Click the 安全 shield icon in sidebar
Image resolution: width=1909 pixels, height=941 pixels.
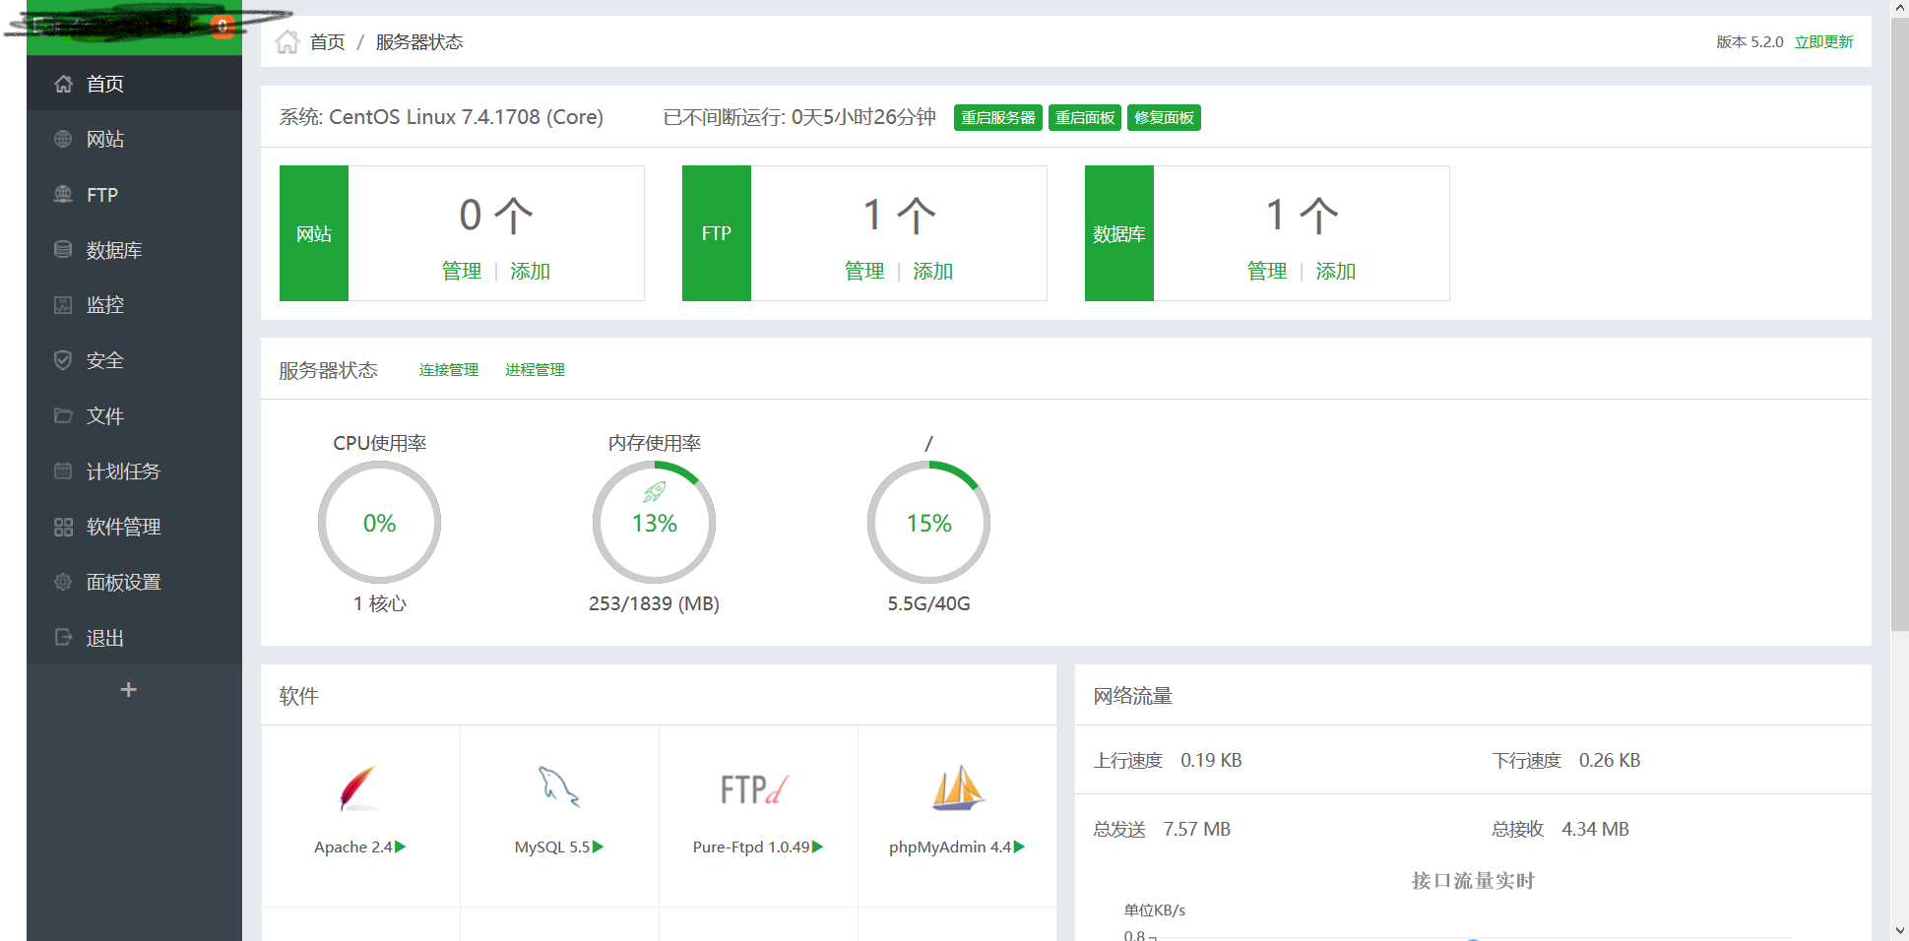click(x=63, y=360)
